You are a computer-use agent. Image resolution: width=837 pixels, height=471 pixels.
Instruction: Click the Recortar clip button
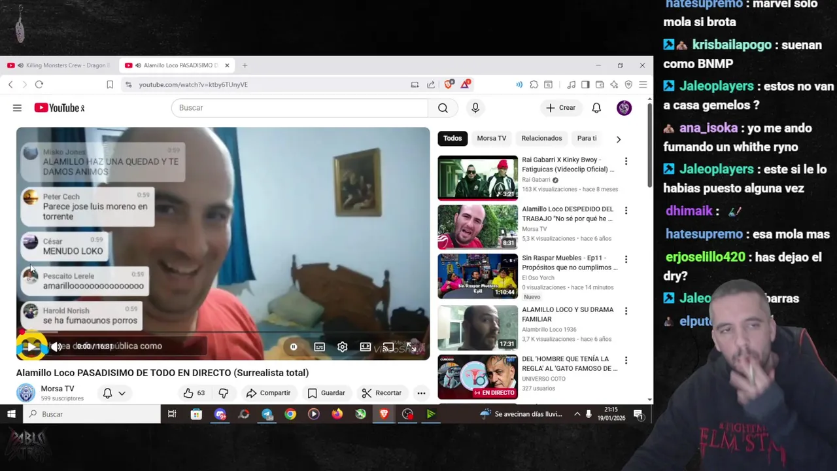click(x=382, y=393)
